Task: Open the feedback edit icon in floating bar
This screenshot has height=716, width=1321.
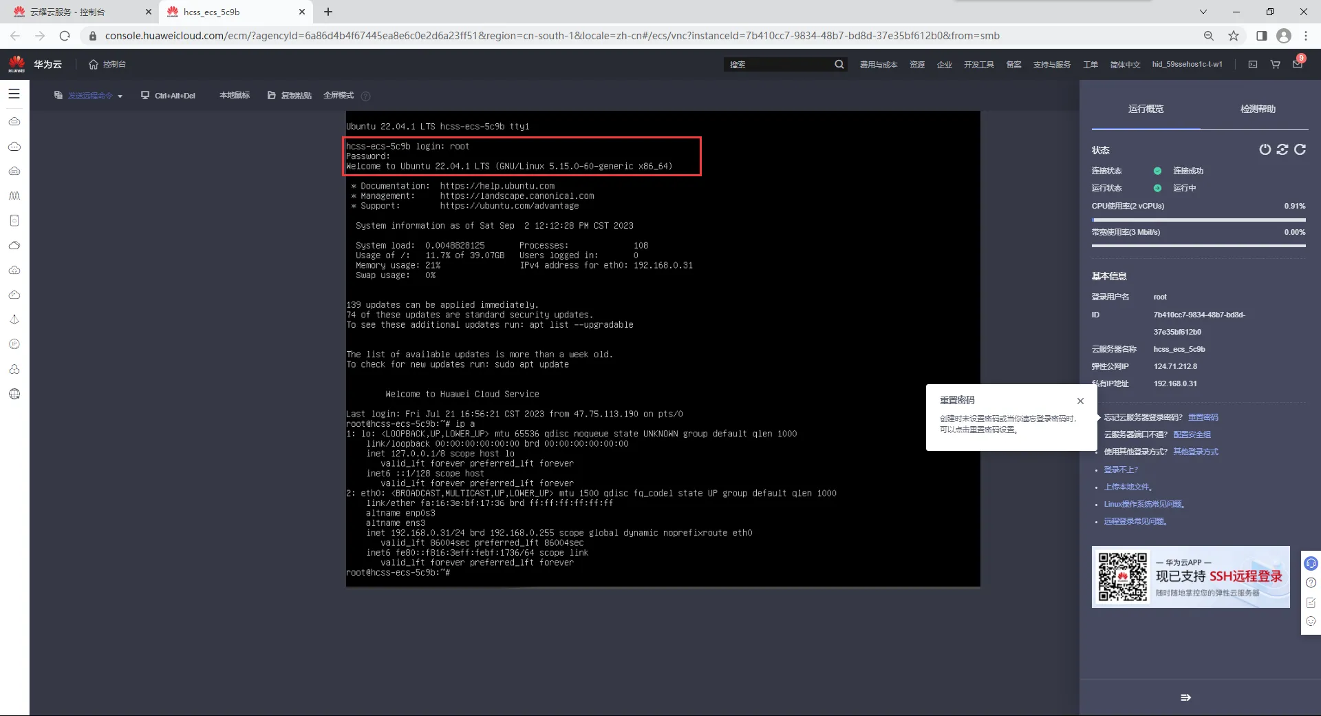Action: click(x=1311, y=602)
